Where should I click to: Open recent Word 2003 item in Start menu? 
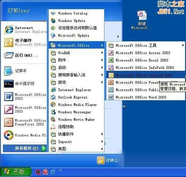tap(25, 96)
